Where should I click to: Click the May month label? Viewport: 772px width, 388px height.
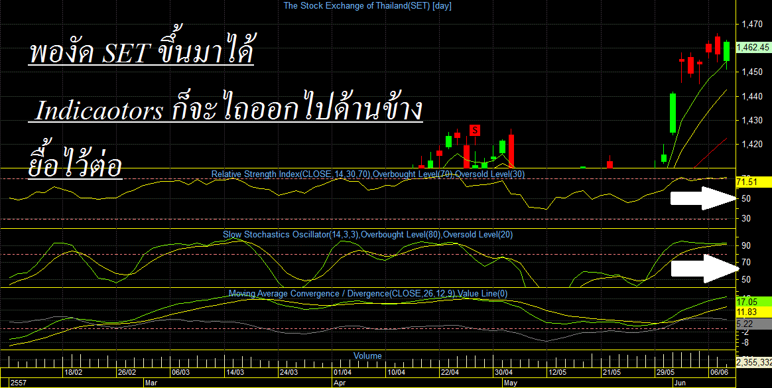511,383
